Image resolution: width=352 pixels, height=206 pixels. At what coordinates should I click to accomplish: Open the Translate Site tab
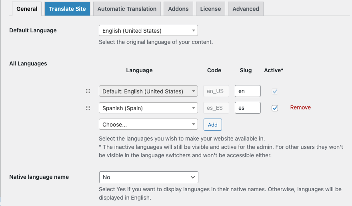pyautogui.click(x=67, y=9)
